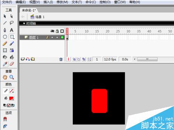Open the 命令(C) menu
The width and height of the screenshot is (174, 130).
click(91, 2)
